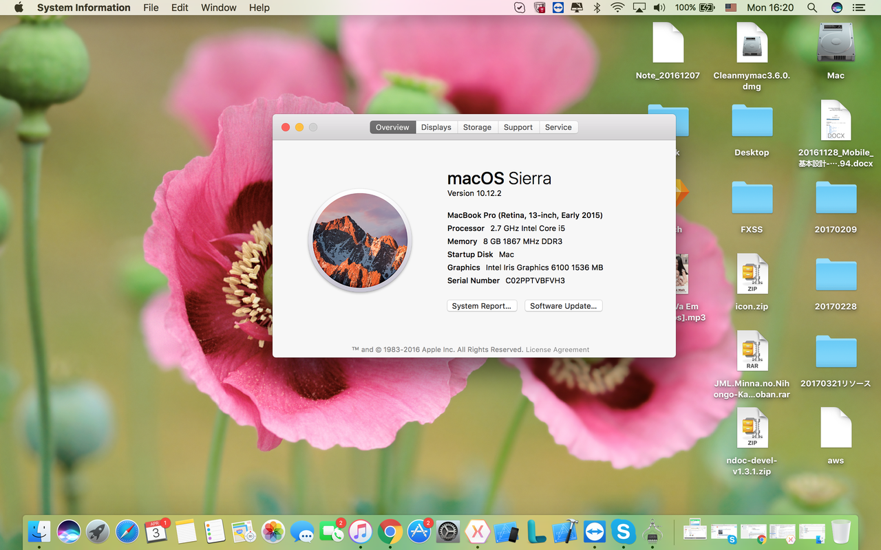Open TeamViewer icon in the Dock
This screenshot has width=881, height=550.
point(594,531)
